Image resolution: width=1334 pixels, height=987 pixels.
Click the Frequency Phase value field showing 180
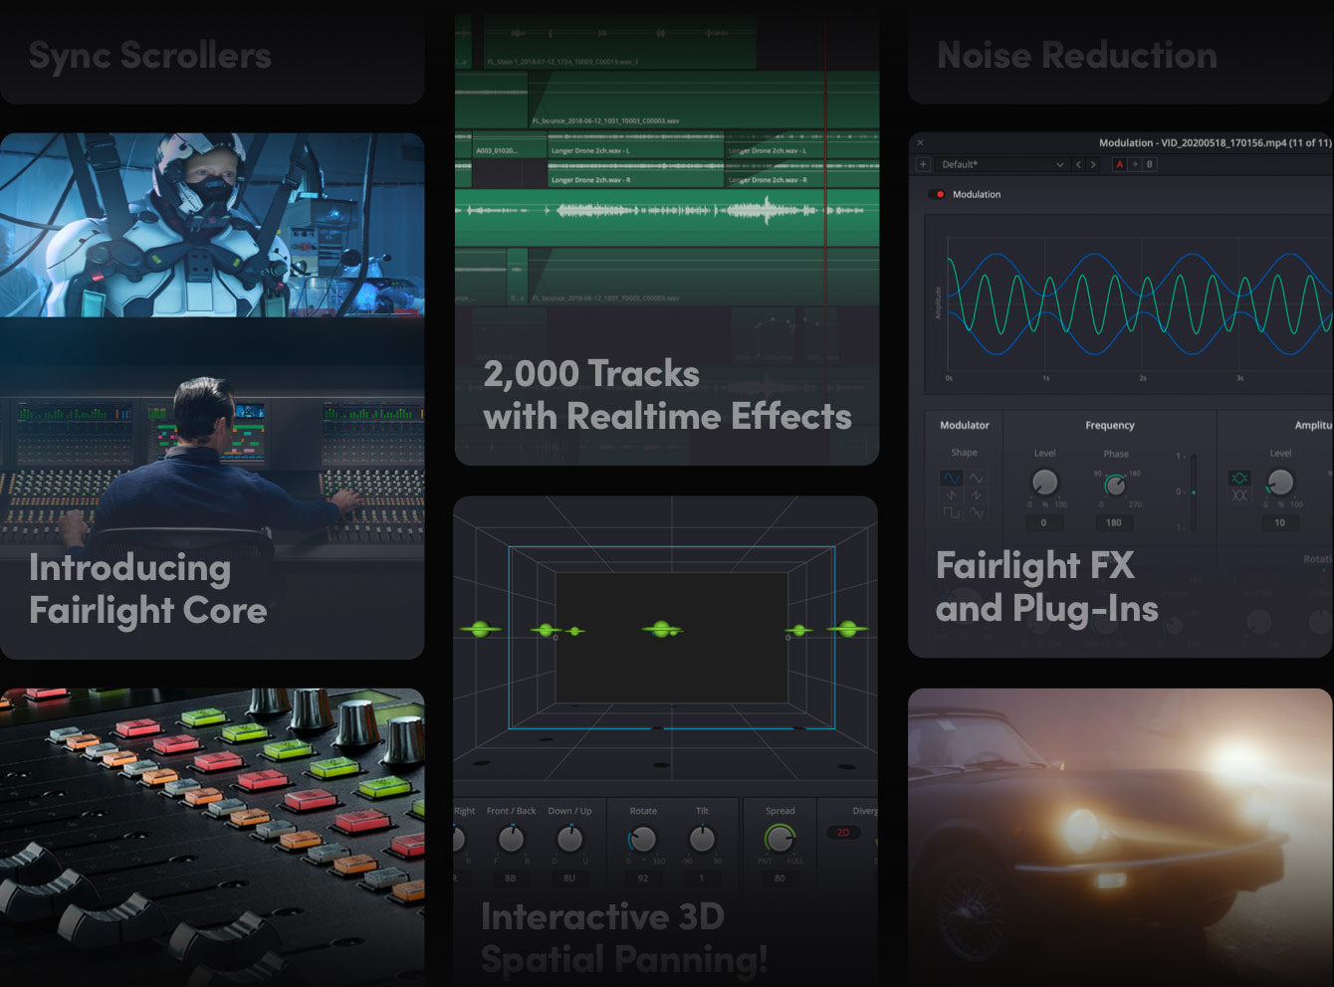pos(1114,522)
